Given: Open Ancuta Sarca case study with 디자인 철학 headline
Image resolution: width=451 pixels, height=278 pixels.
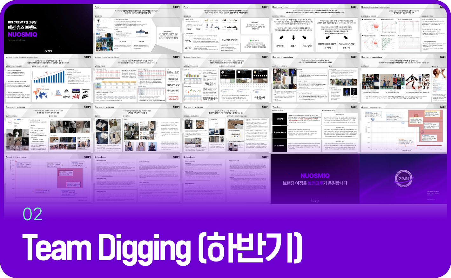Looking at the screenshot, I should click(x=315, y=79).
